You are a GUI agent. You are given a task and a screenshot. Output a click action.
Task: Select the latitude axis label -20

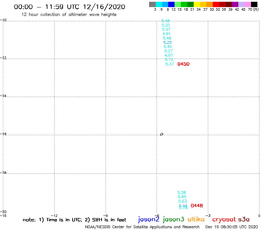tap(3, 212)
